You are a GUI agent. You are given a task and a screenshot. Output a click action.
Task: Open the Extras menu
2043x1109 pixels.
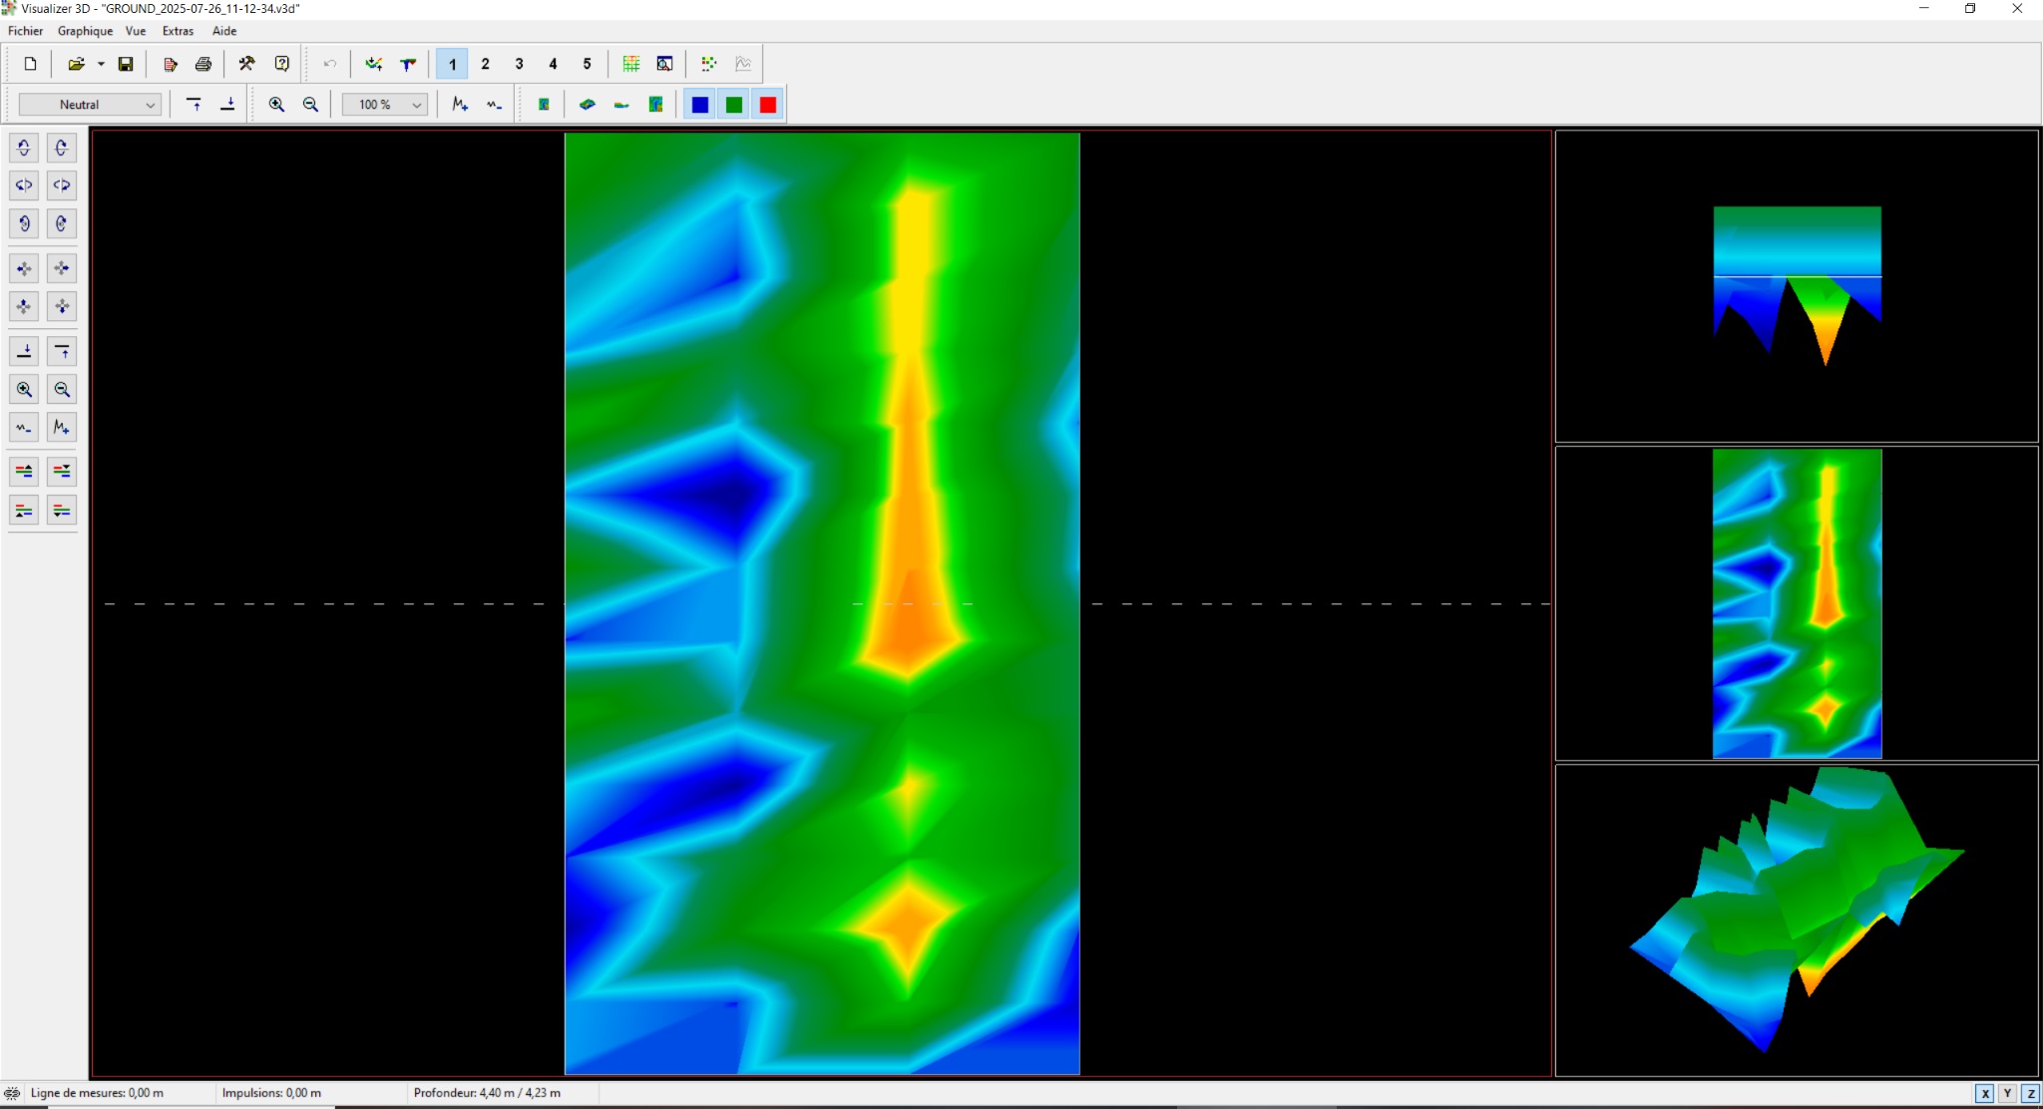coord(178,31)
